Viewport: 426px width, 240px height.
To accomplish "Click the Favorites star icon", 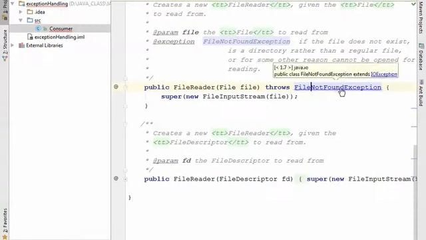I will click(5, 237).
